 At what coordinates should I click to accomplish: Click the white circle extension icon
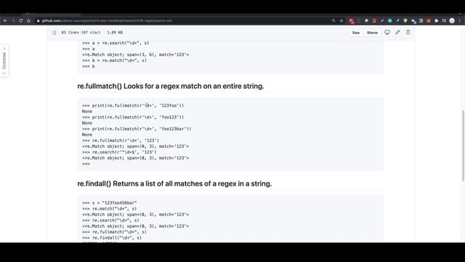pyautogui.click(x=366, y=21)
